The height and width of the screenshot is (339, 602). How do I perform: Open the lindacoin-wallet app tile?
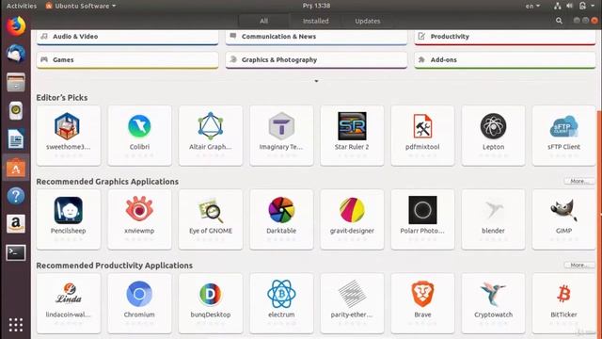69,303
